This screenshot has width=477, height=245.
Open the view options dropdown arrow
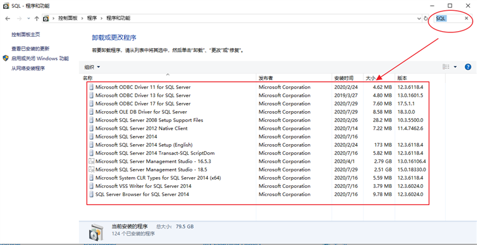point(455,67)
